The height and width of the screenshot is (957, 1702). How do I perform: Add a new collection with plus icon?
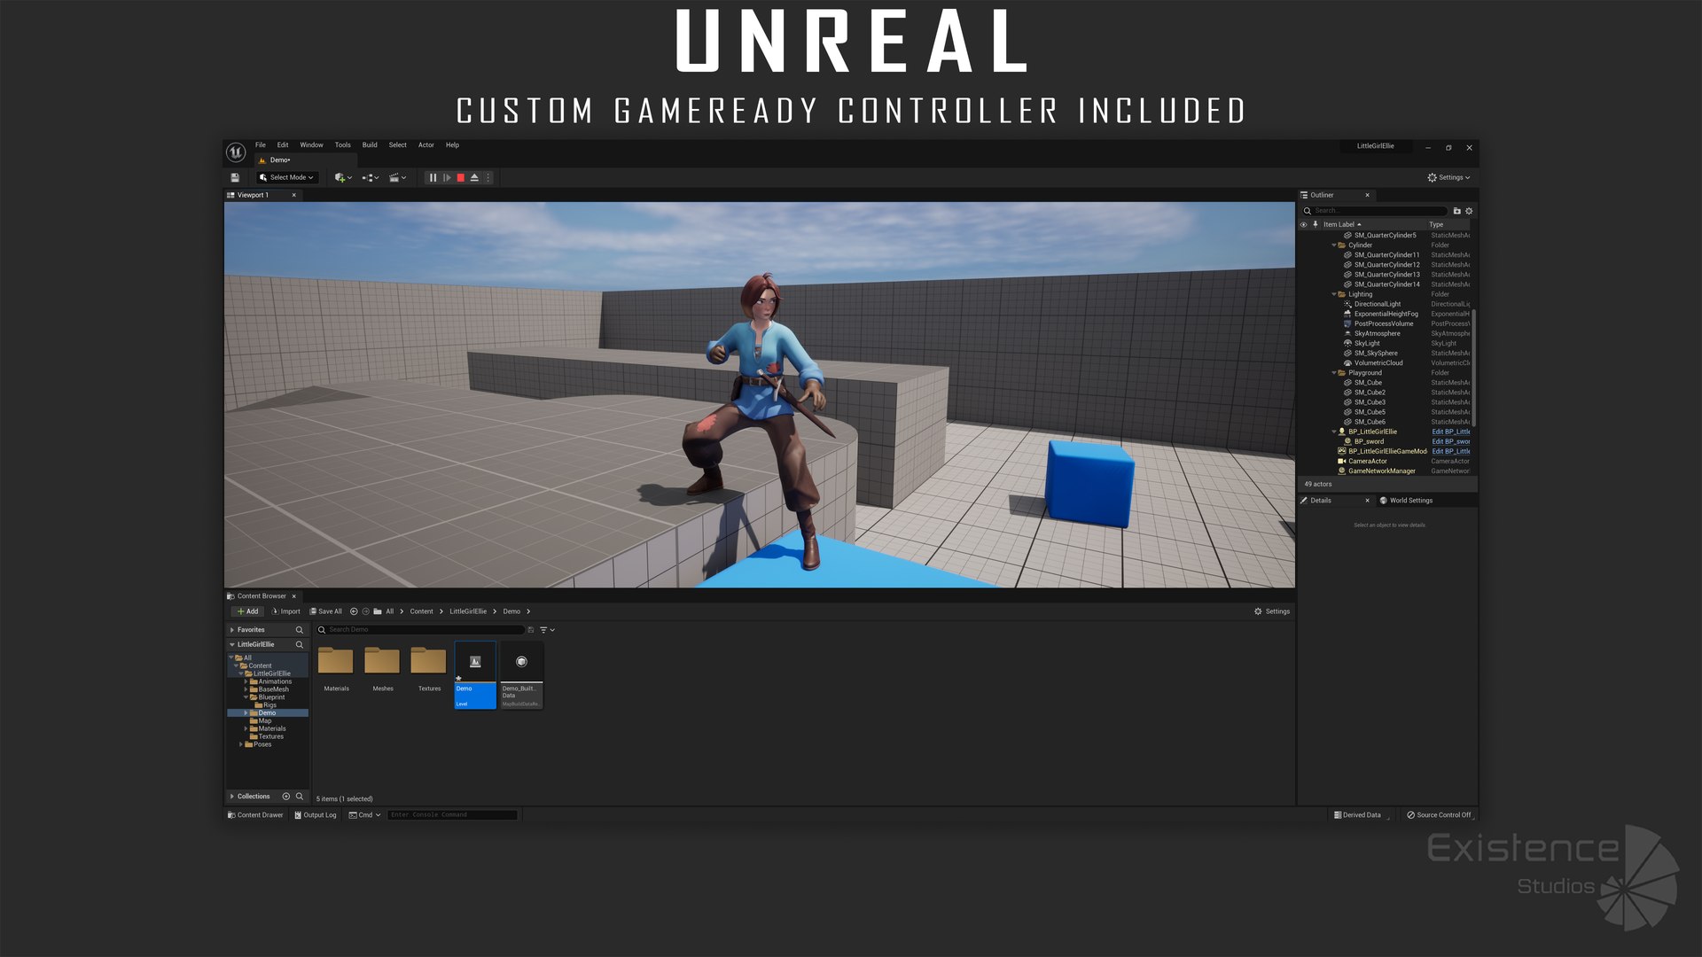[285, 797]
